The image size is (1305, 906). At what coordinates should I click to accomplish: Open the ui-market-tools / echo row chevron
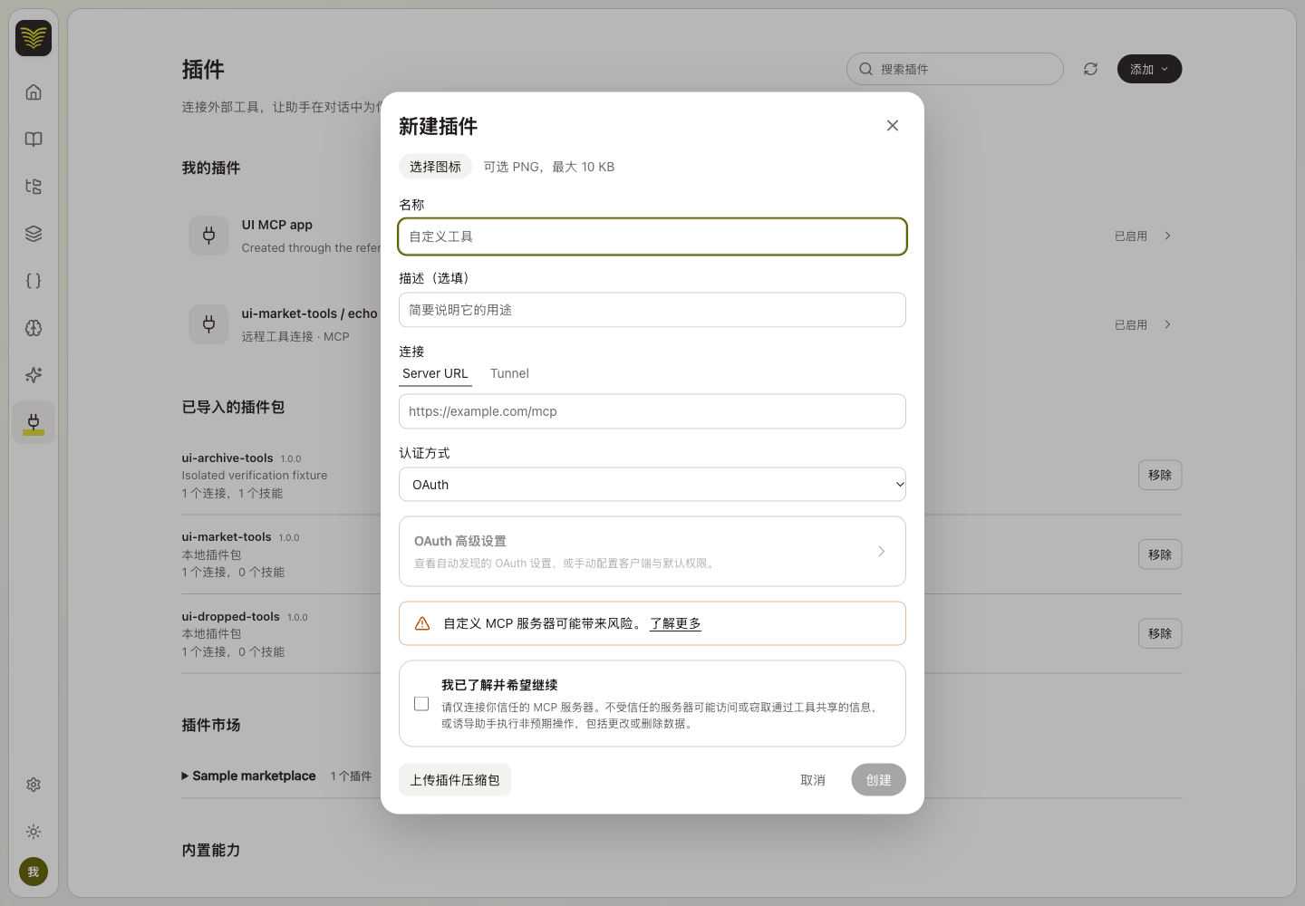(1167, 324)
